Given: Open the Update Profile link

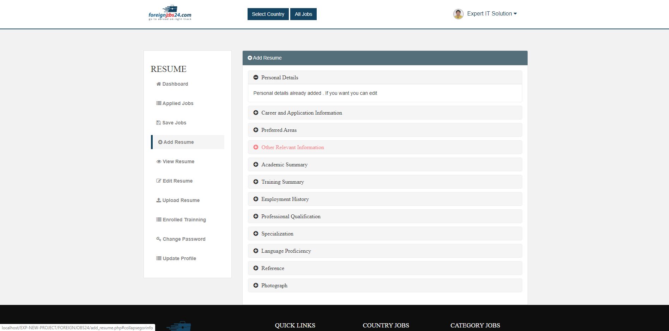Looking at the screenshot, I should pos(176,258).
